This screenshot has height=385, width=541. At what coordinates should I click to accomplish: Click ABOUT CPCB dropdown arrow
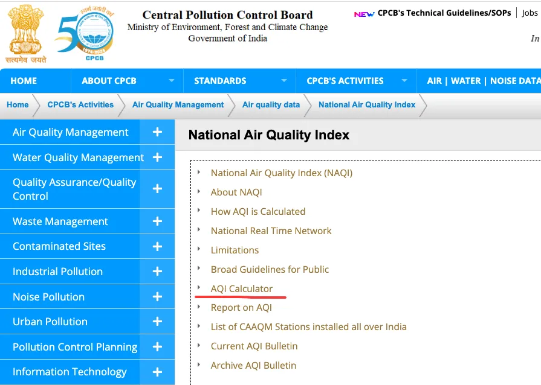[x=172, y=81]
